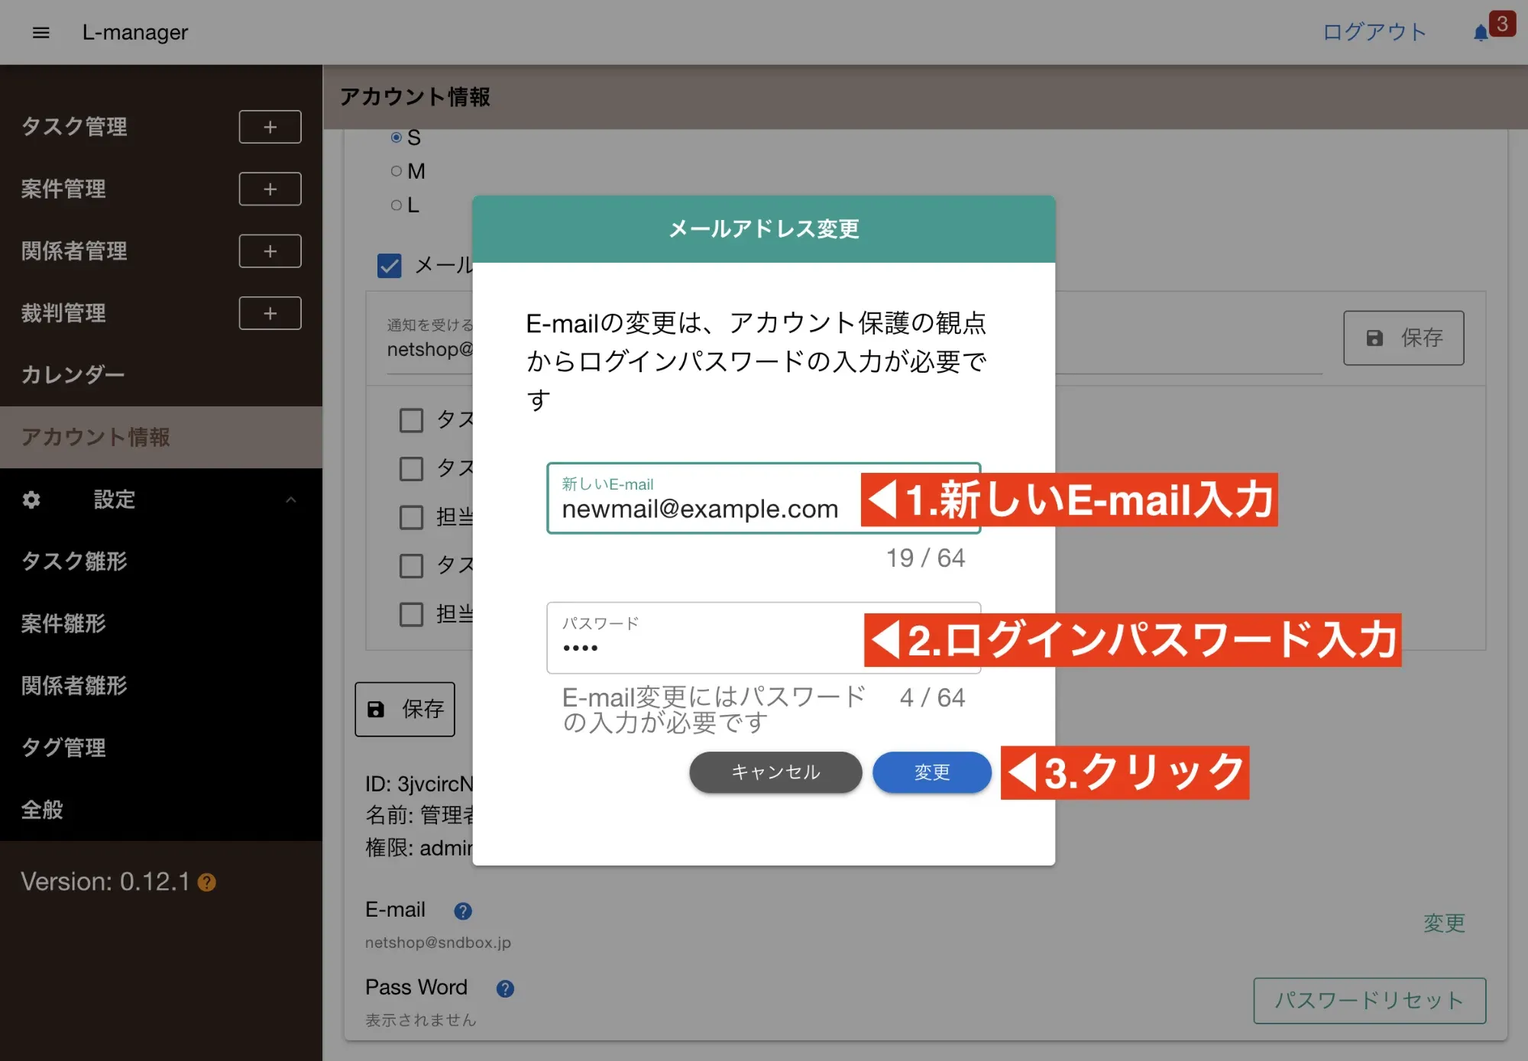Click plus icon next to 裁判管理
Screen dimensions: 1528x1061
click(x=270, y=313)
